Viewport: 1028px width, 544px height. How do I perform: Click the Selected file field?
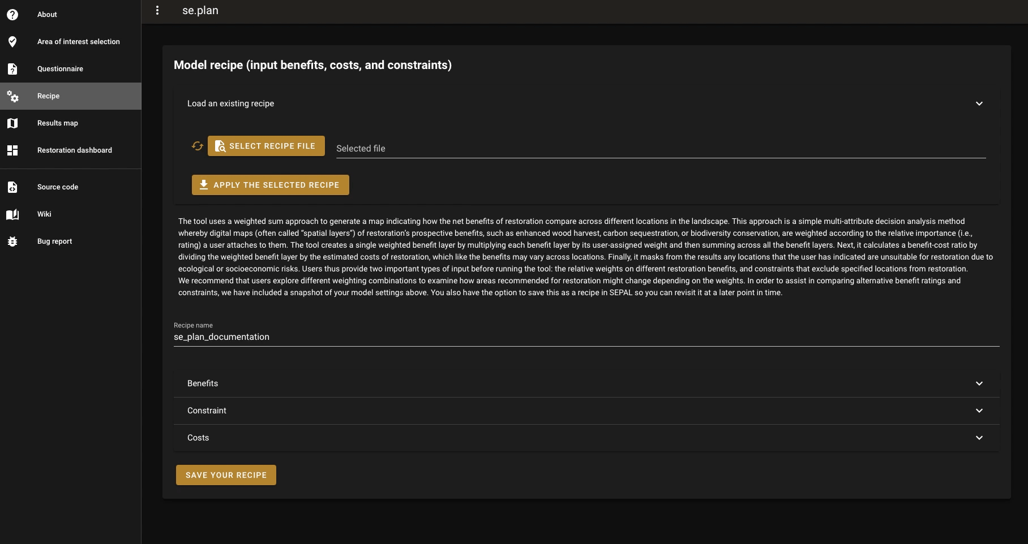click(x=661, y=148)
